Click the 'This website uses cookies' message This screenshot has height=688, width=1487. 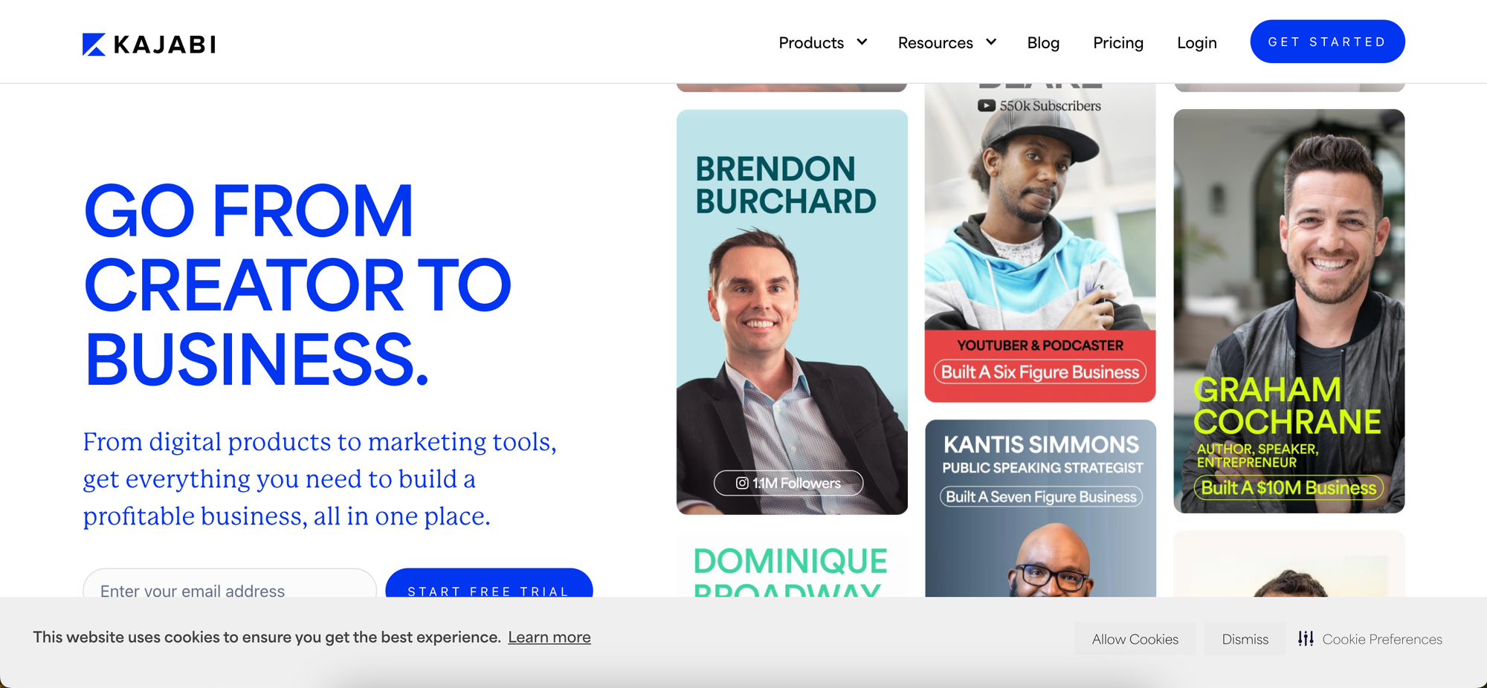[267, 637]
